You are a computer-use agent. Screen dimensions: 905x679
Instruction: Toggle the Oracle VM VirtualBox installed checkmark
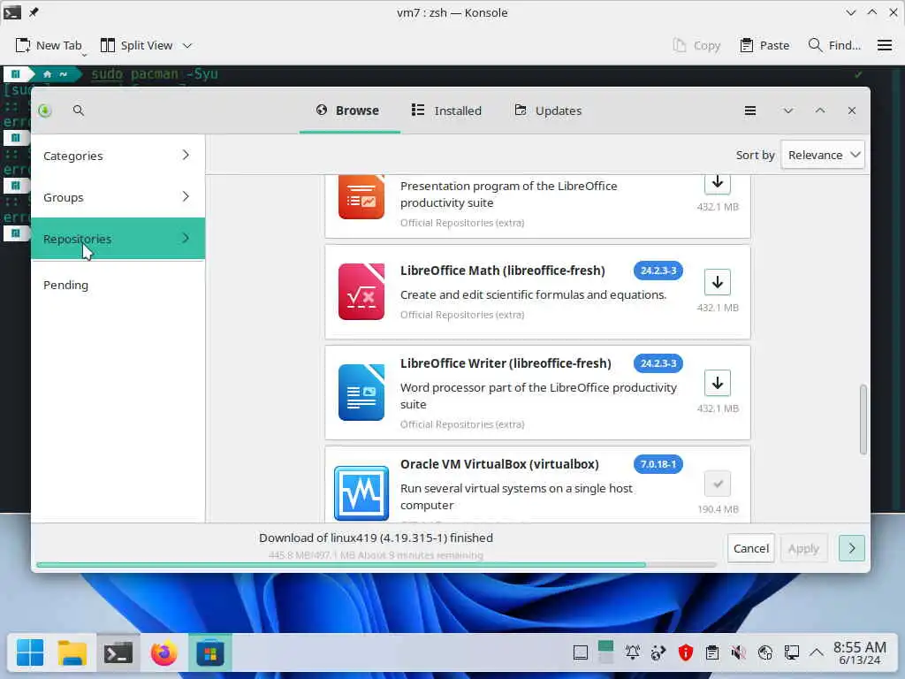click(718, 484)
